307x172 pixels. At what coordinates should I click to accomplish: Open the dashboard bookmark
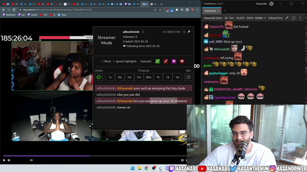point(9,15)
